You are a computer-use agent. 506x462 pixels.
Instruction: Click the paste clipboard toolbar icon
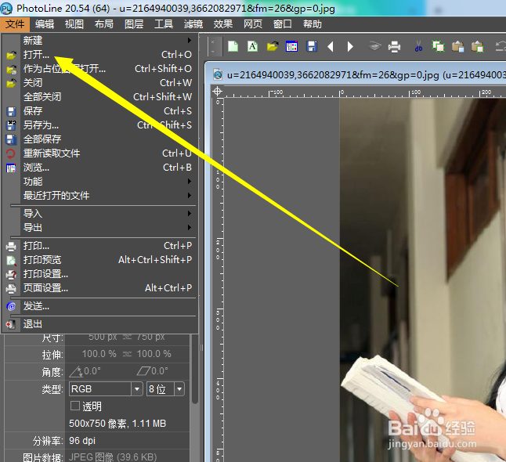click(x=457, y=47)
